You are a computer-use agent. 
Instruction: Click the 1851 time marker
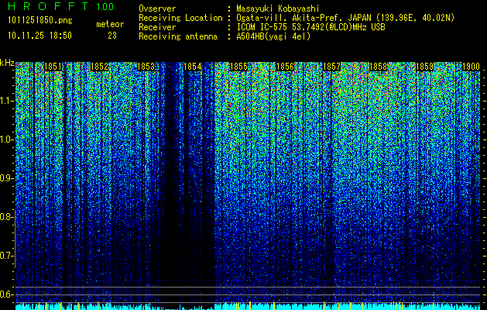tap(53, 67)
